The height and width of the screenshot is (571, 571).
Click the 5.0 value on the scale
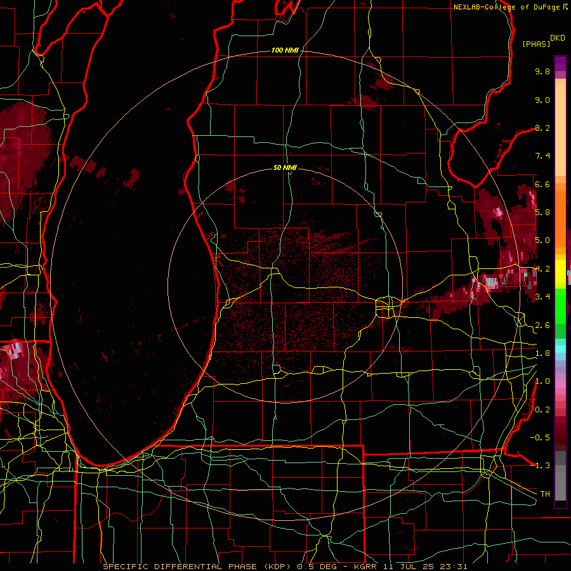(x=542, y=240)
